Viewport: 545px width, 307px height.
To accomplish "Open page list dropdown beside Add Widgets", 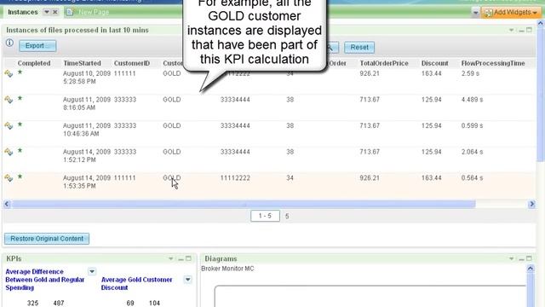I will (475, 13).
